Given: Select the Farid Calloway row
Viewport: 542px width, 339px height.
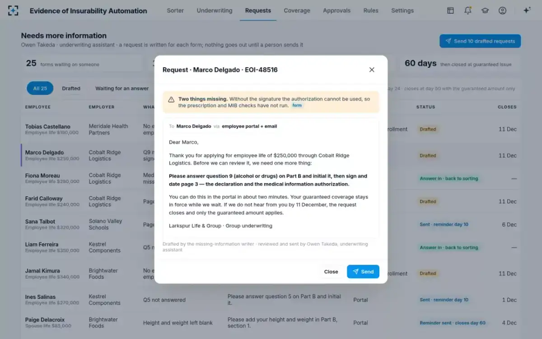Looking at the screenshot, I should click(x=271, y=202).
